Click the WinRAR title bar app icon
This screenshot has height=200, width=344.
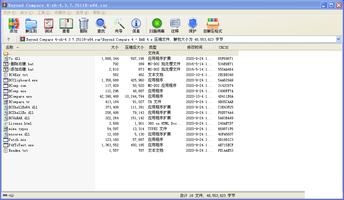pyautogui.click(x=4, y=5)
